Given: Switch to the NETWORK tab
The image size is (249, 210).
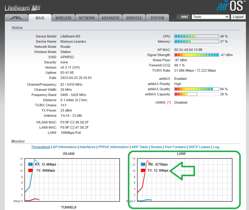Looking at the screenshot, I should point(87,18).
